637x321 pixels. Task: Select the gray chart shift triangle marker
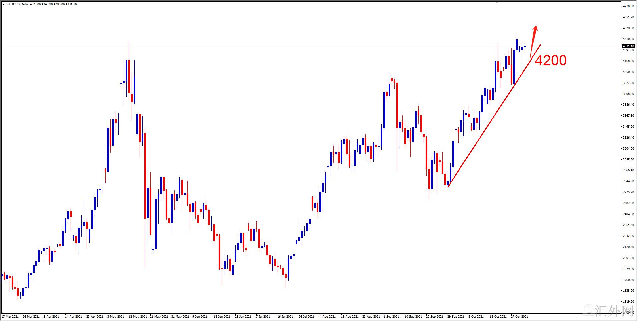(497, 2)
